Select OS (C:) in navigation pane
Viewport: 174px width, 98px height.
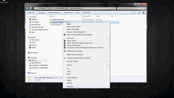(34, 60)
